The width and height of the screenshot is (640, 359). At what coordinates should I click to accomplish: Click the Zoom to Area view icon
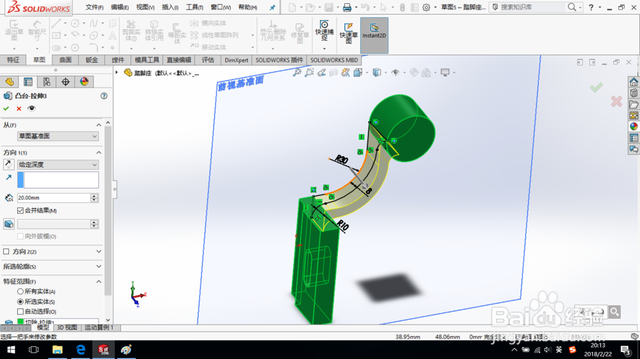(309, 73)
